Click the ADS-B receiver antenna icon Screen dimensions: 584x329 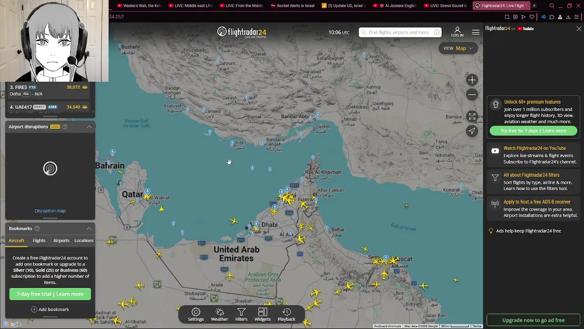(495, 204)
